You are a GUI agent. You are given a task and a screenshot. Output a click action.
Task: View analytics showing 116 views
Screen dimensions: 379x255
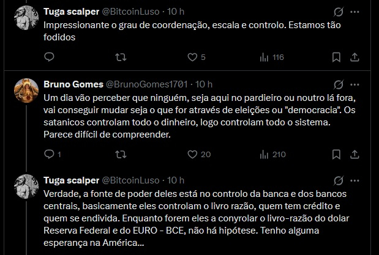tap(265, 57)
